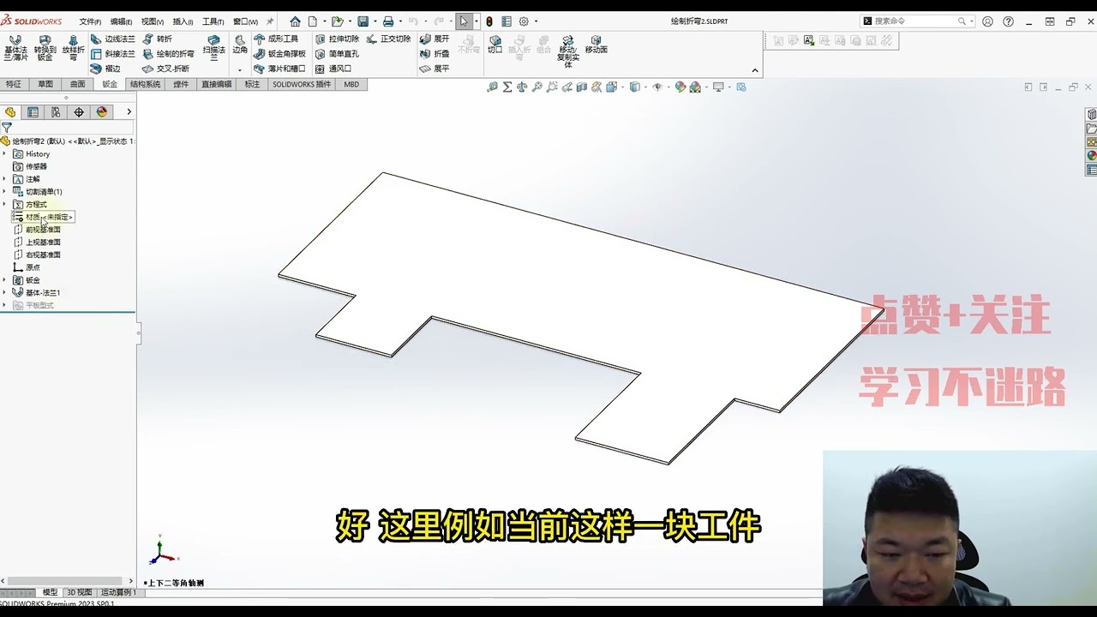Image resolution: width=1097 pixels, height=617 pixels.
Task: Select the Cross-Break tool (交叉-折断)
Action: point(165,69)
